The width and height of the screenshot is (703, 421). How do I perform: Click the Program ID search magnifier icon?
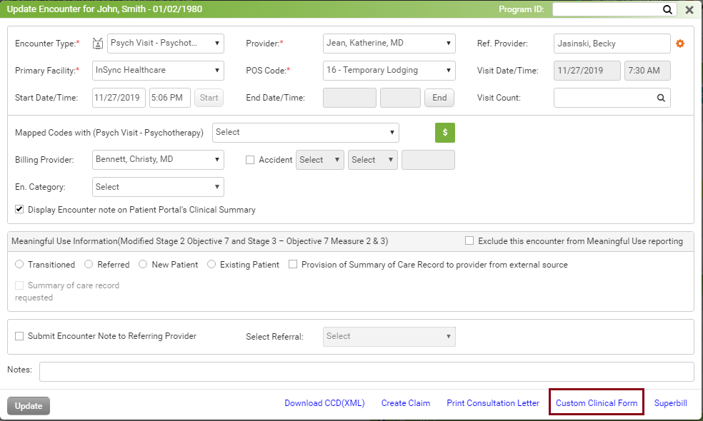(667, 10)
